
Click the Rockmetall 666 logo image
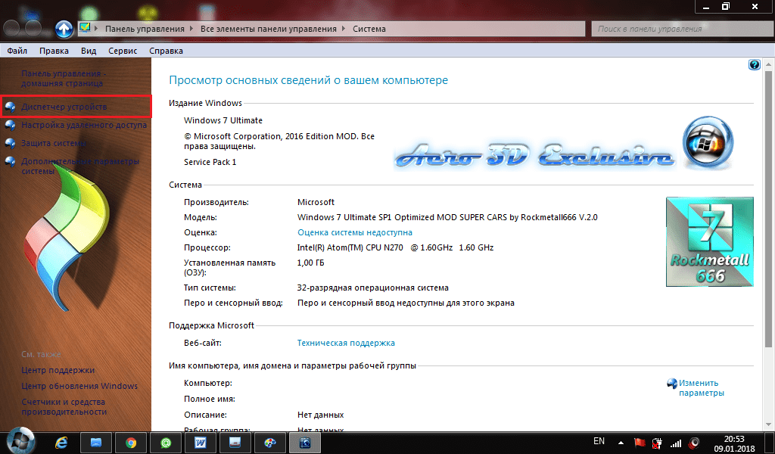tap(708, 241)
